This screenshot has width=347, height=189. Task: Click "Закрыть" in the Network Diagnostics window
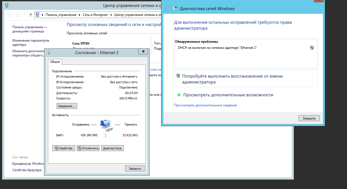pyautogui.click(x=309, y=118)
